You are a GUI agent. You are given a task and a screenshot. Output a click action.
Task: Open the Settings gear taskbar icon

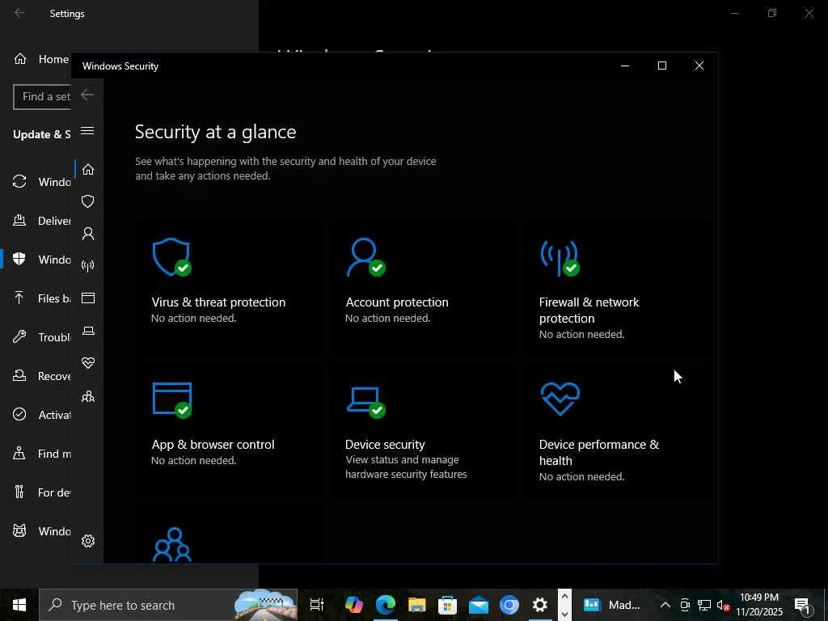coord(539,605)
